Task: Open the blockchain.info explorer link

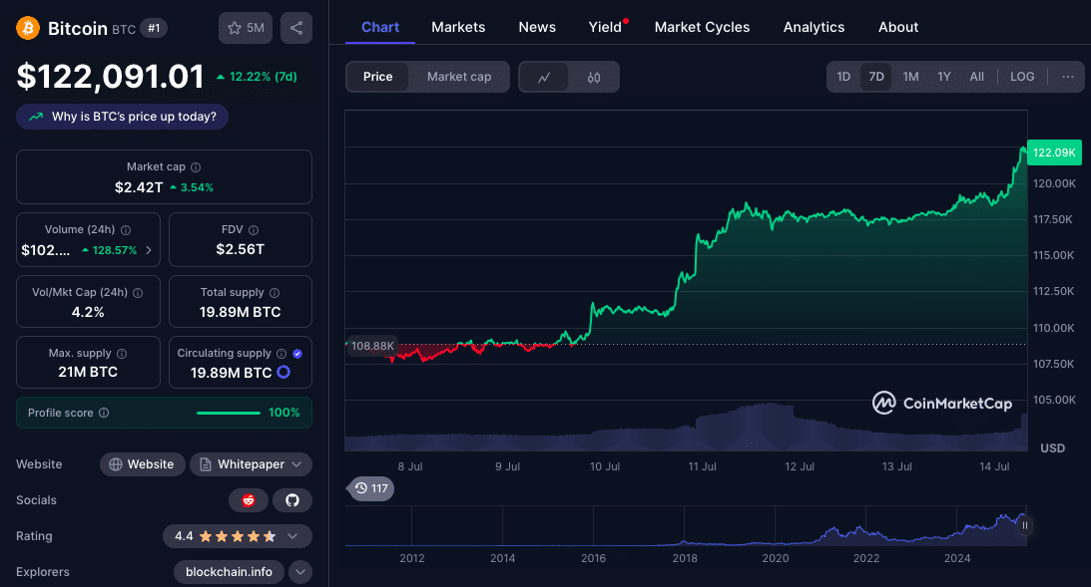Action: [x=229, y=572]
